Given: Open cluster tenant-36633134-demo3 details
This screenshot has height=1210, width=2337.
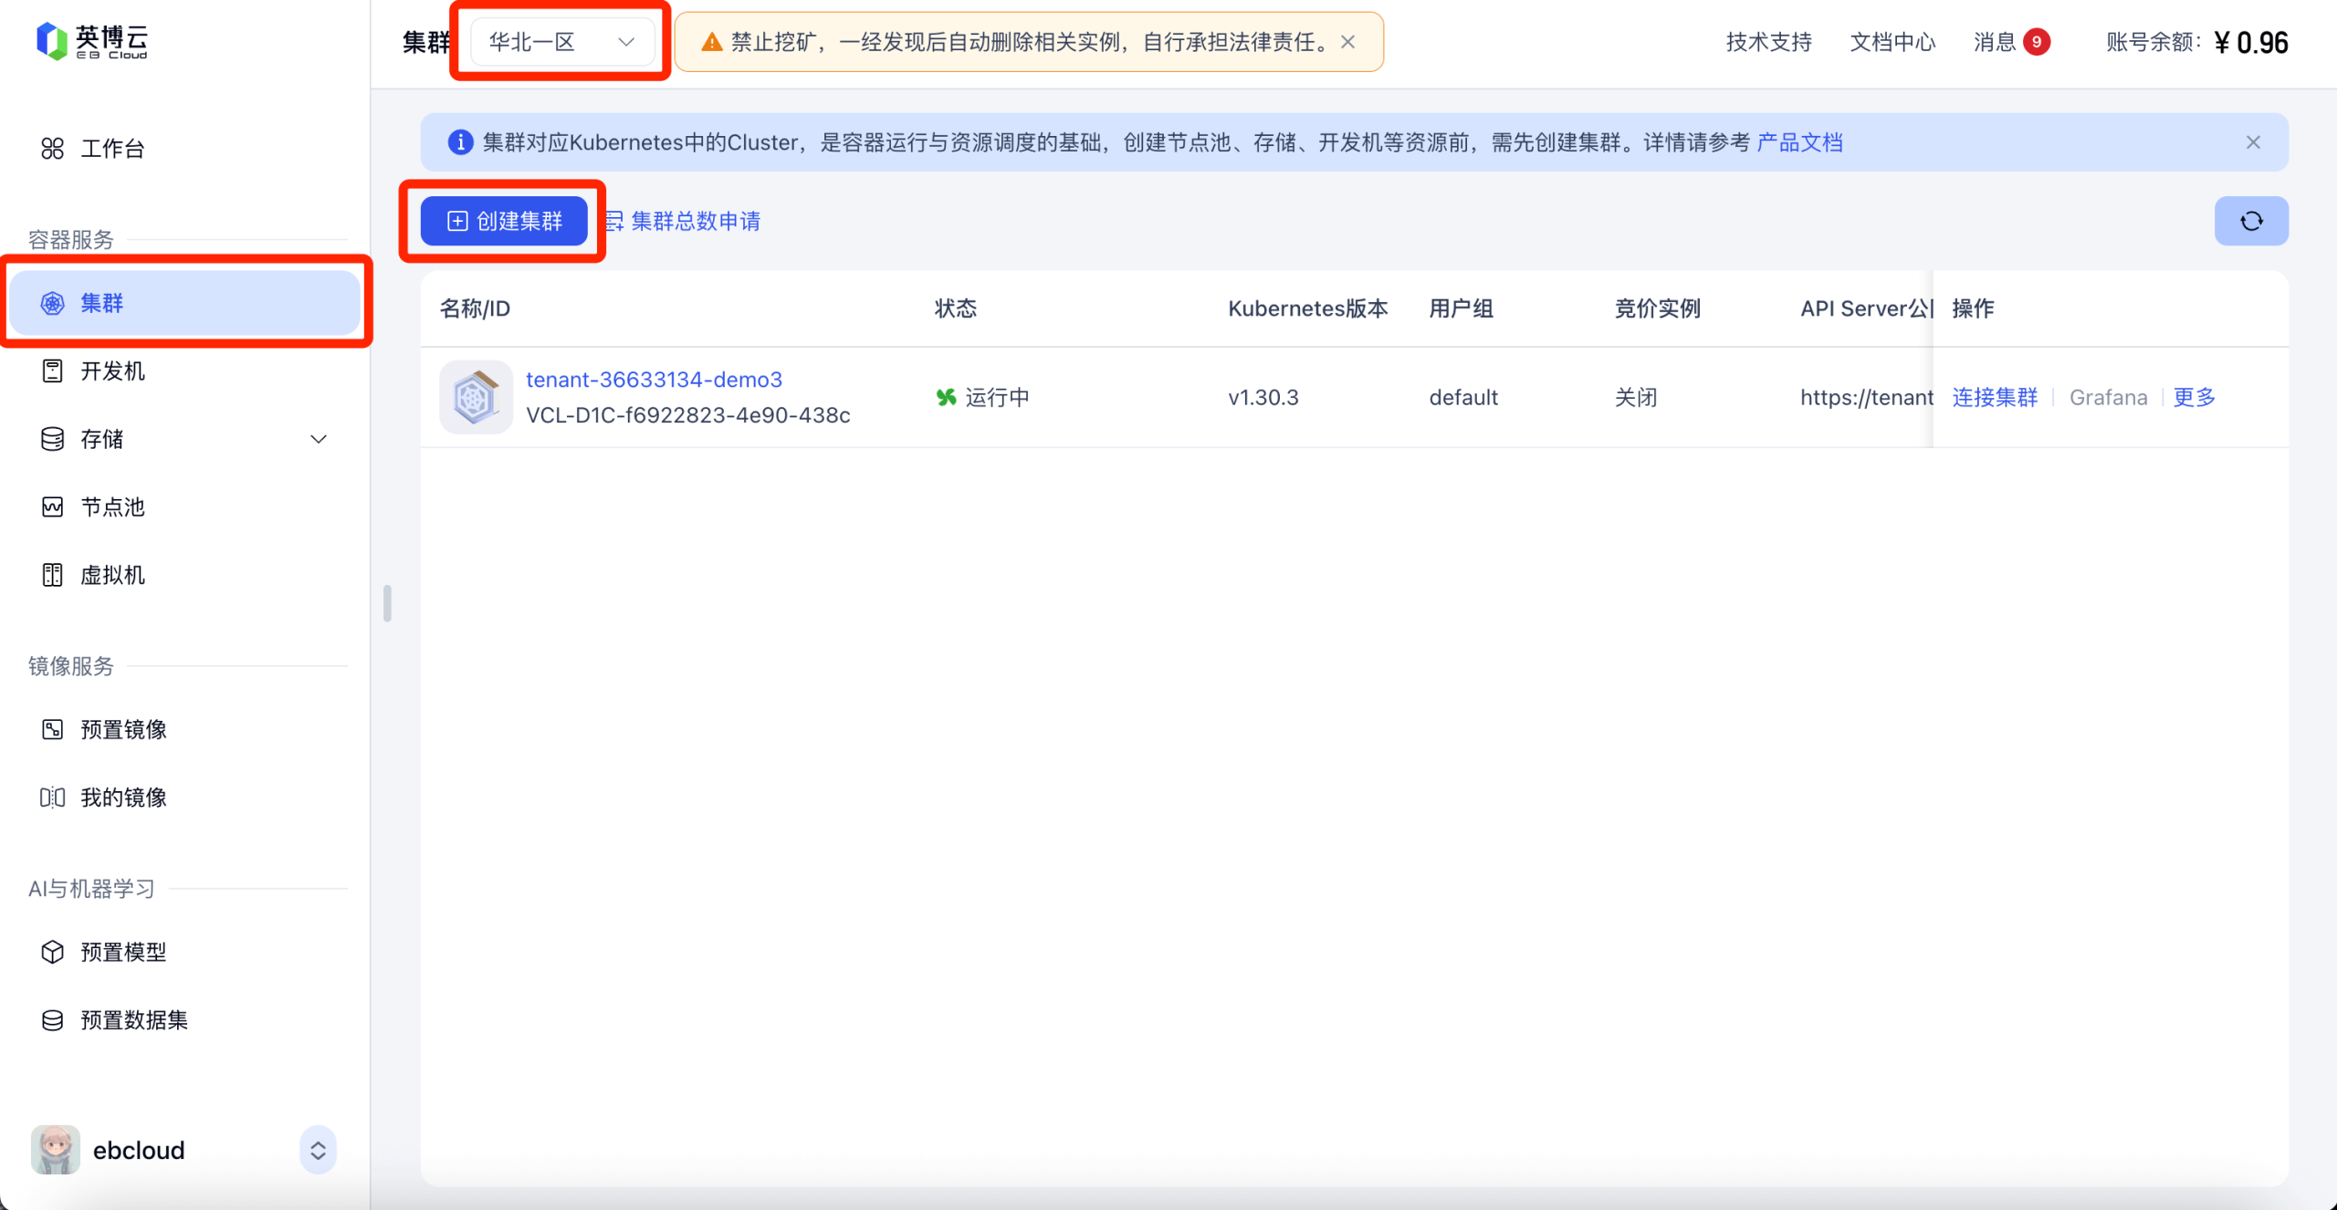Looking at the screenshot, I should pyautogui.click(x=654, y=379).
